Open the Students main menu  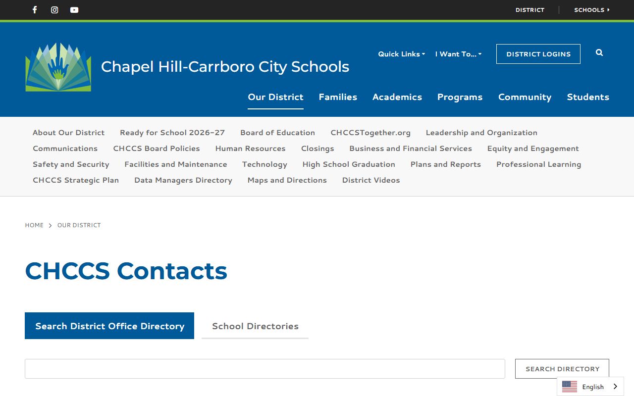click(588, 97)
